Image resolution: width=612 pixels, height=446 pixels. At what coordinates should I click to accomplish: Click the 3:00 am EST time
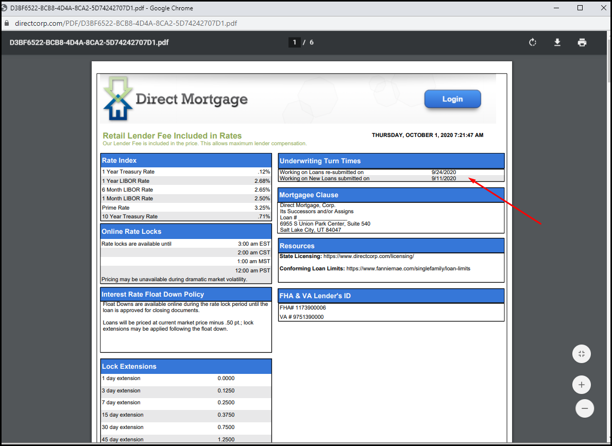coord(253,244)
